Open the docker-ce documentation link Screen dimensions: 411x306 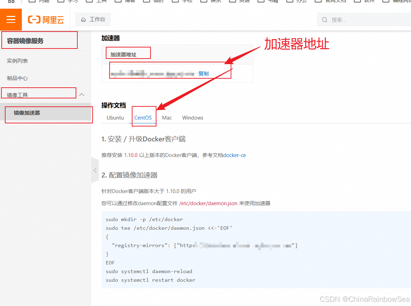(234, 155)
